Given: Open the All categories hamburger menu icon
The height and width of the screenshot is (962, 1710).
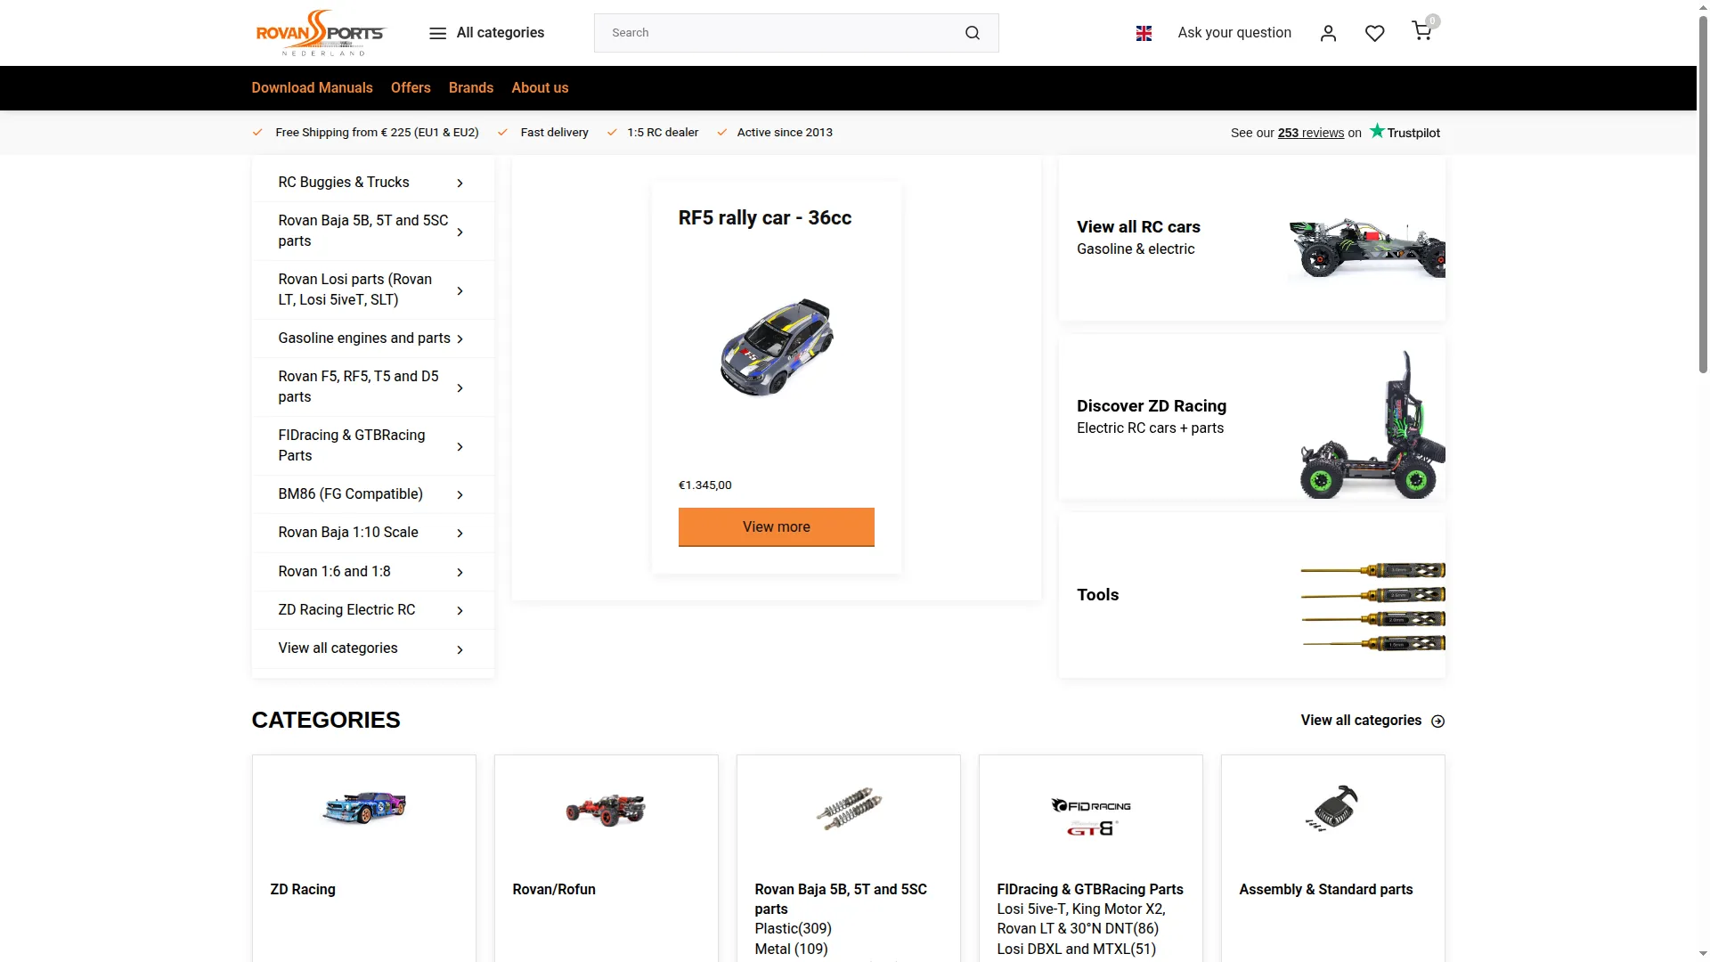Looking at the screenshot, I should click(x=437, y=33).
